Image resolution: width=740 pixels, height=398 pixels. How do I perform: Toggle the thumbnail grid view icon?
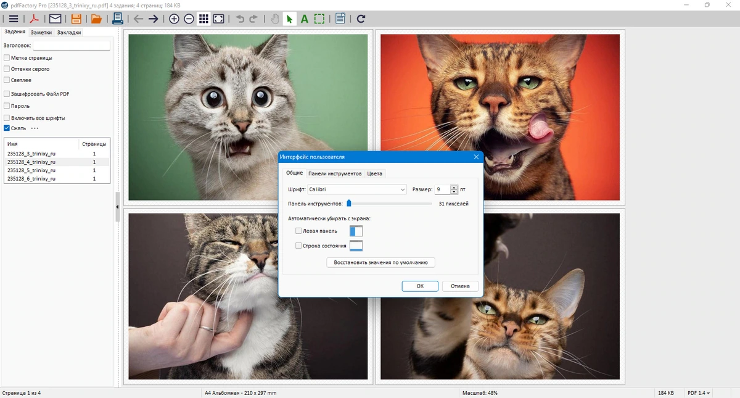[203, 19]
